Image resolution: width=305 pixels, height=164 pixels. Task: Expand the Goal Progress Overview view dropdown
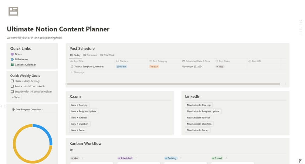tap(42, 110)
